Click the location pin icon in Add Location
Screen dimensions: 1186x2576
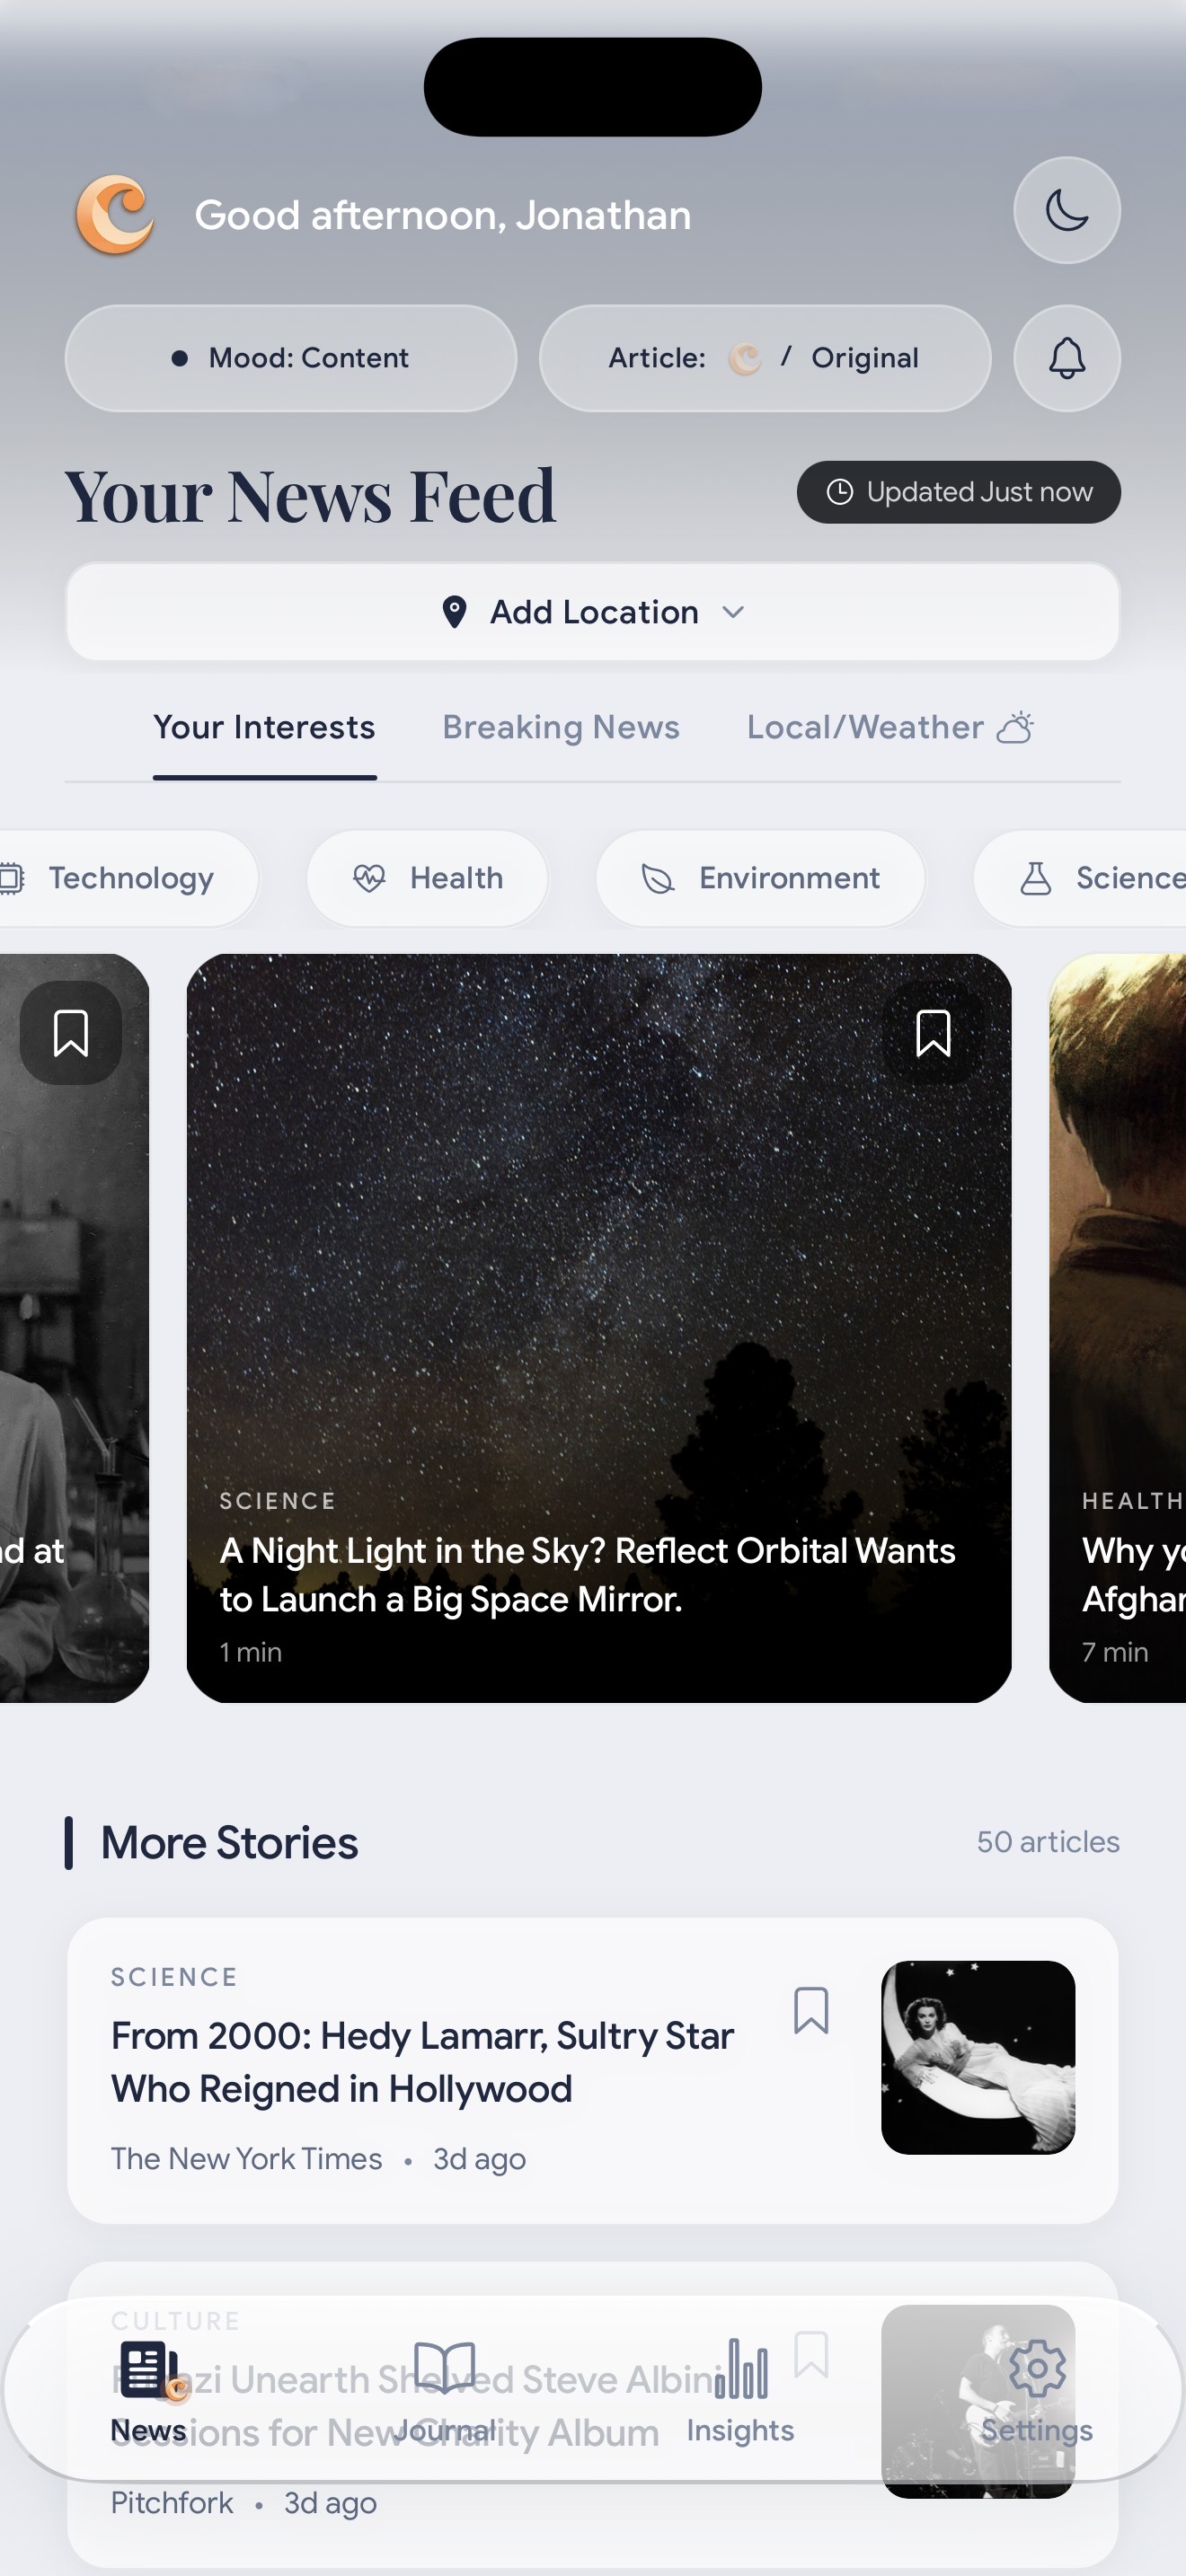coord(456,611)
